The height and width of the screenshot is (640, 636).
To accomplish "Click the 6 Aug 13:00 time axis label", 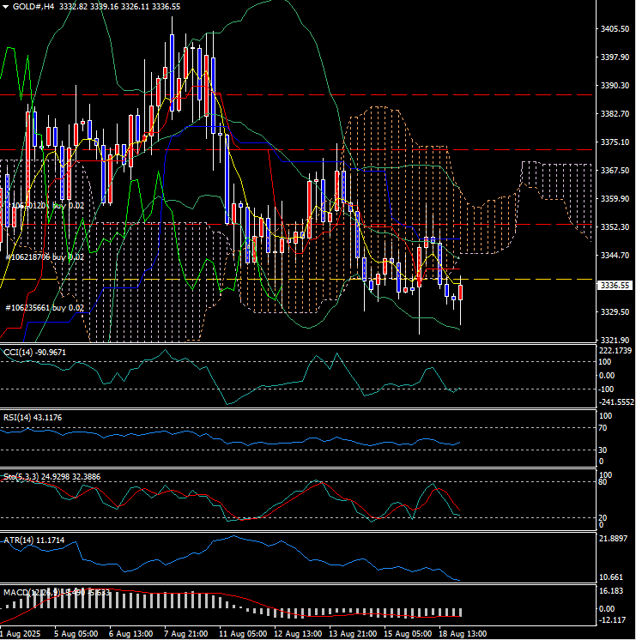I will [130, 633].
